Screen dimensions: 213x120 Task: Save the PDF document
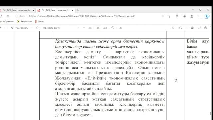(186, 28)
